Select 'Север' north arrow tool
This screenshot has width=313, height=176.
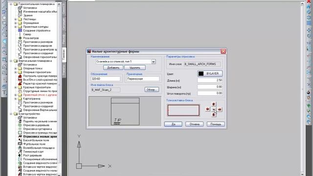27,34
